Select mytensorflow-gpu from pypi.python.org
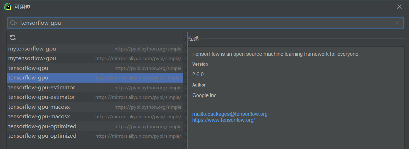409x149 pixels. (95, 49)
